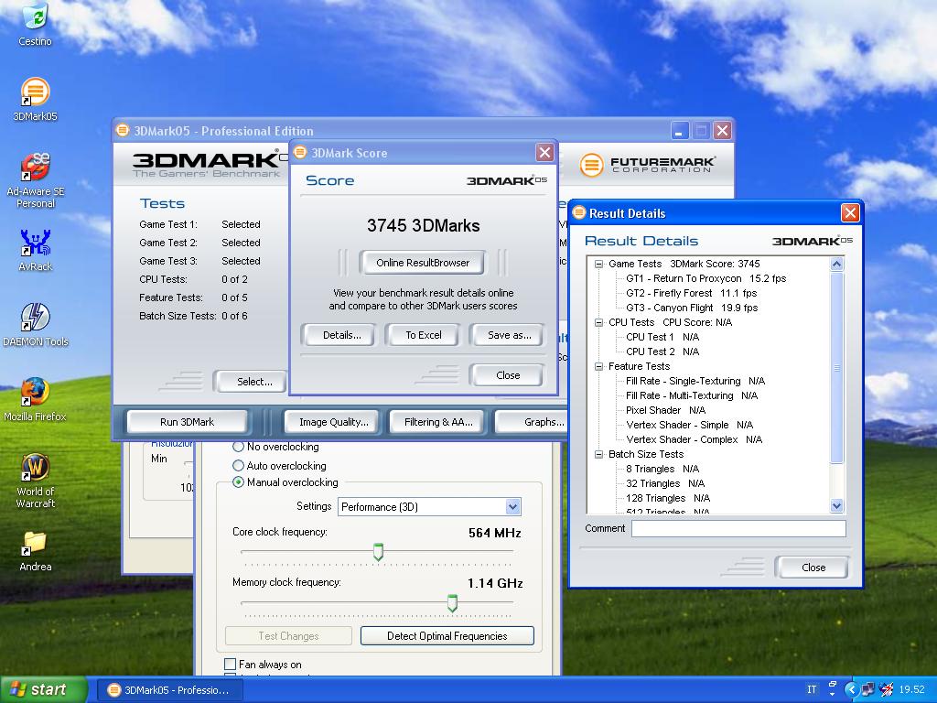
Task: Click the Memory clock frequency slider handle
Action: (452, 603)
